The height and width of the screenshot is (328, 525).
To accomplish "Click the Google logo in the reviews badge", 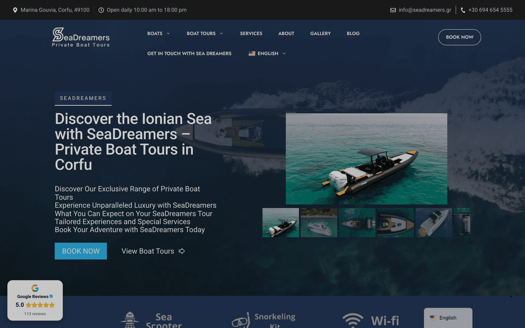I will [35, 288].
